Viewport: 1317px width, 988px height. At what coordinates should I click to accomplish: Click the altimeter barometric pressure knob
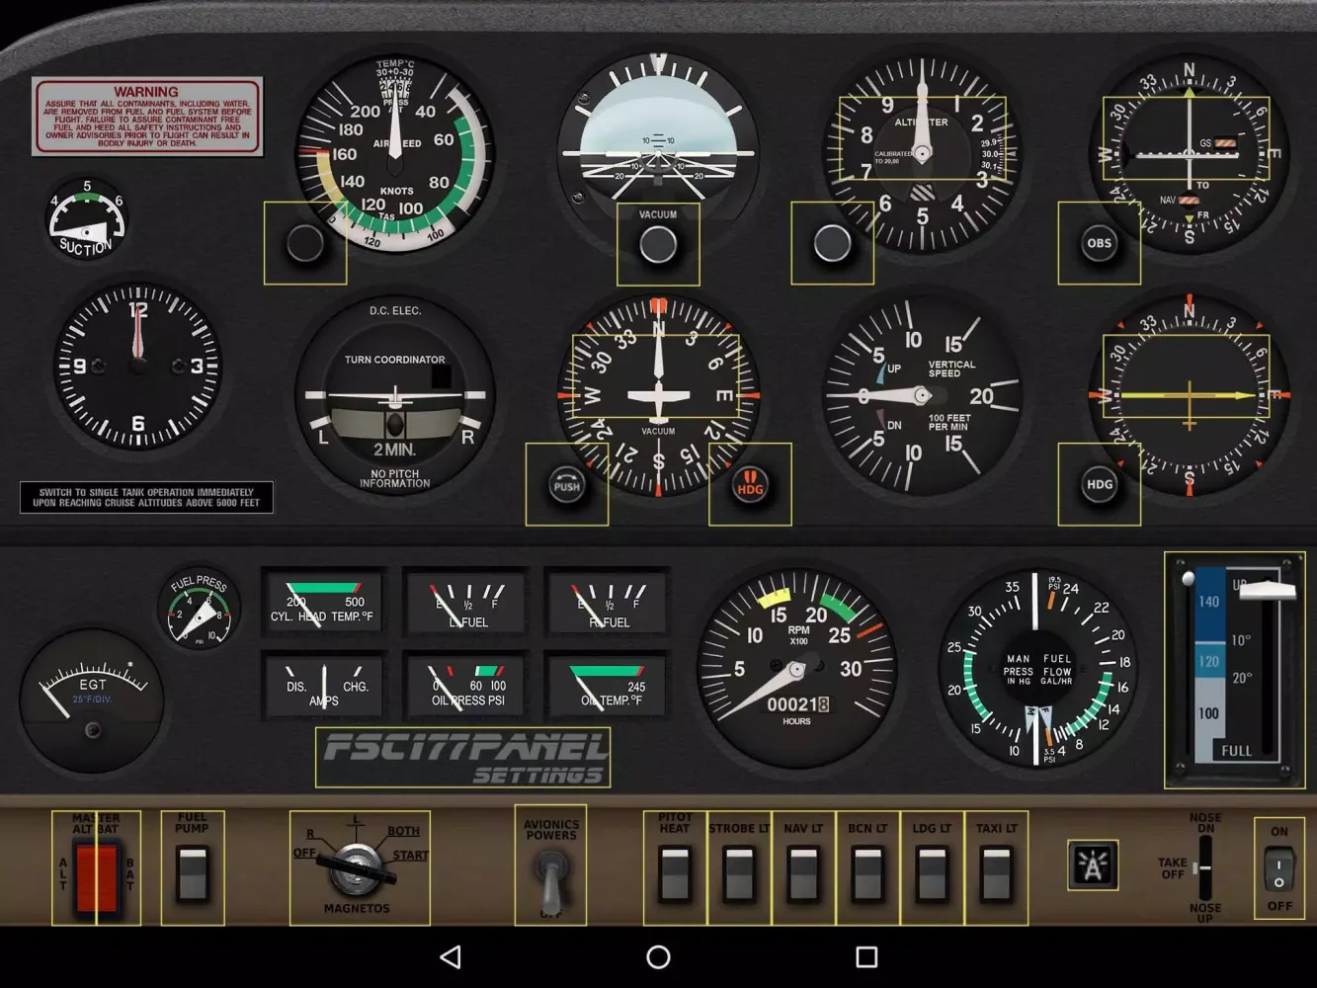pos(832,243)
